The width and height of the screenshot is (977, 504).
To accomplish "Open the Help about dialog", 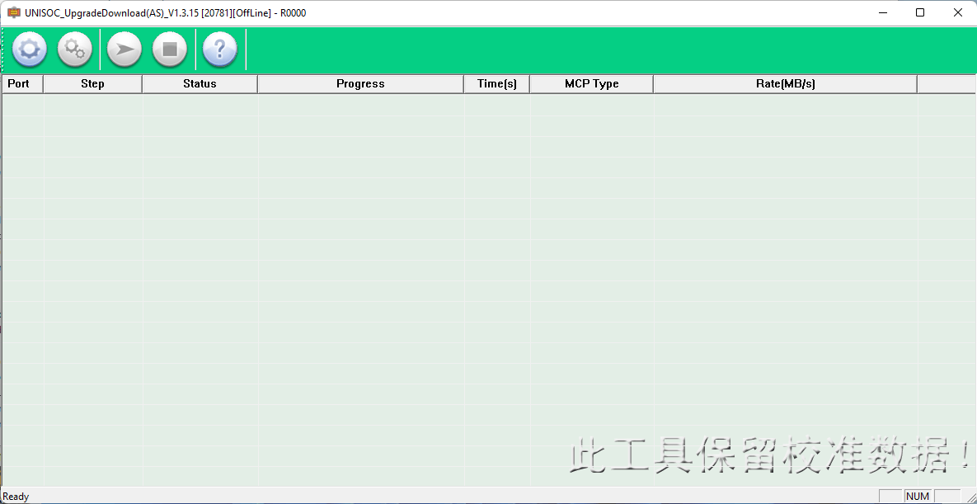I will pos(219,49).
